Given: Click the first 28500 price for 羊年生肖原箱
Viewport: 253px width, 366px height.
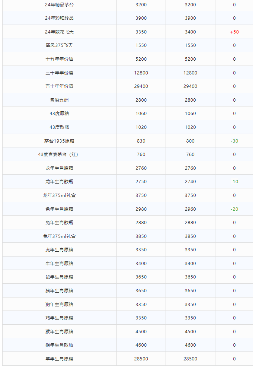Looking at the screenshot, I should click(141, 359).
